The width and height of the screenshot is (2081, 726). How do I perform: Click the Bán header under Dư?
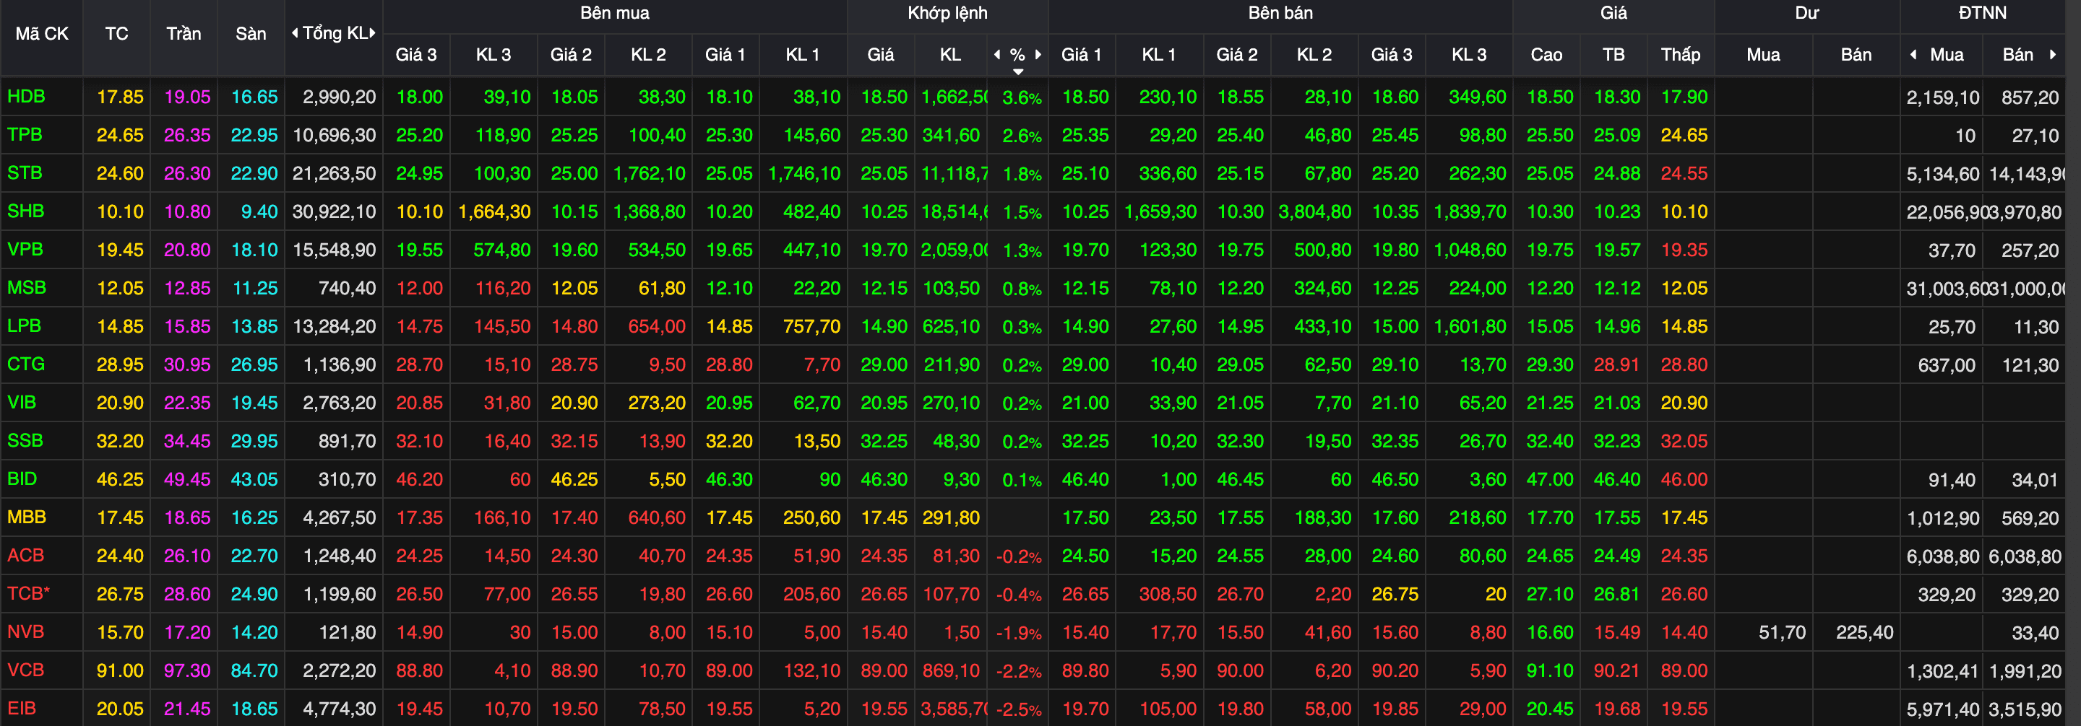[x=1856, y=55]
